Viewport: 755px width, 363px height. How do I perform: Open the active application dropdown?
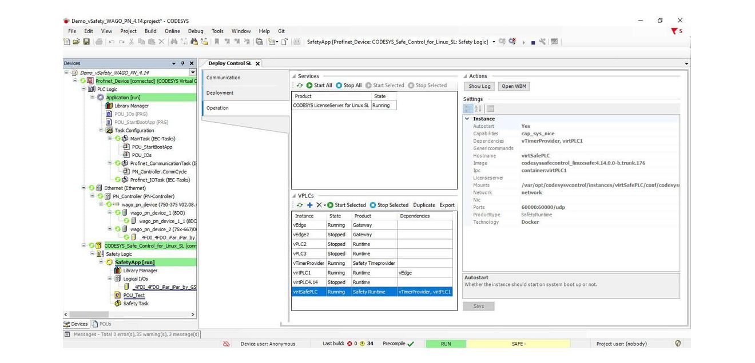[x=494, y=42]
